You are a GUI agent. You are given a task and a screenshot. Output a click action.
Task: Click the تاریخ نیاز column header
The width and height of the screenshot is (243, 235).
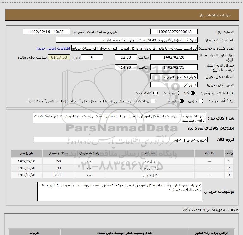tap(27, 153)
